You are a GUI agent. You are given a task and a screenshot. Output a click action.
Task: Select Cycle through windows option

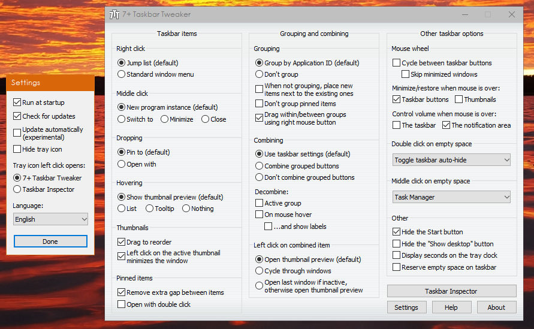[x=293, y=271]
